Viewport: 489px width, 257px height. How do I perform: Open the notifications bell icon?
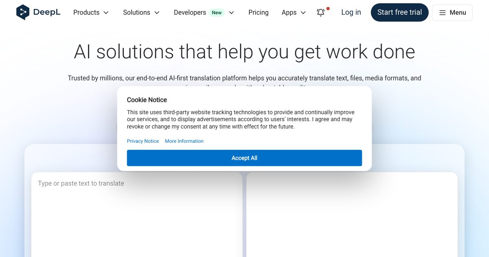pos(321,12)
